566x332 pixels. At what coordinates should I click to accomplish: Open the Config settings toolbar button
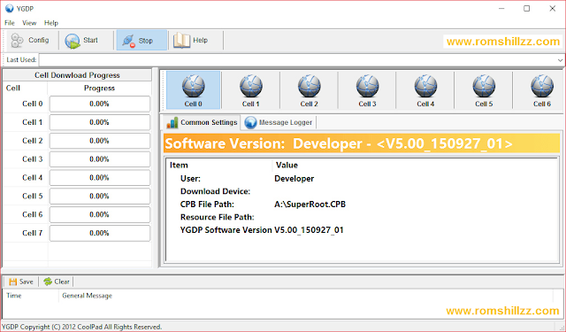[31, 40]
